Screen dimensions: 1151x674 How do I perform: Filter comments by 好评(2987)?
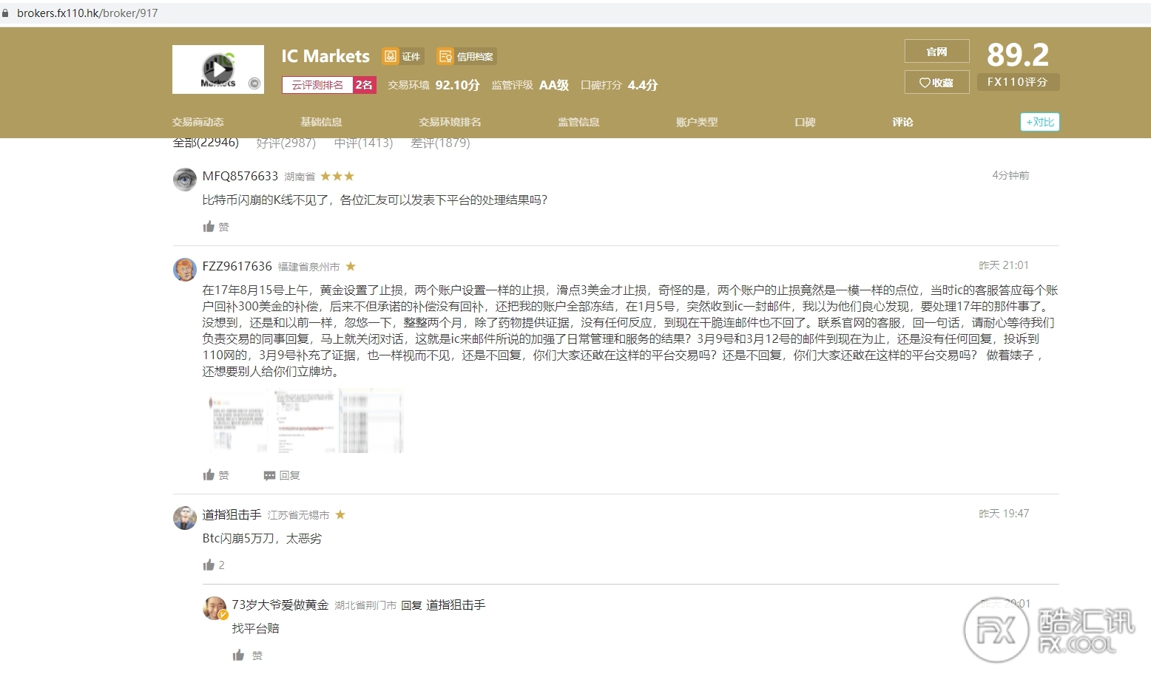click(x=286, y=143)
